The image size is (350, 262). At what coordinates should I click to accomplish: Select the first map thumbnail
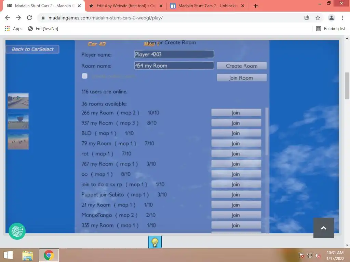click(x=18, y=101)
